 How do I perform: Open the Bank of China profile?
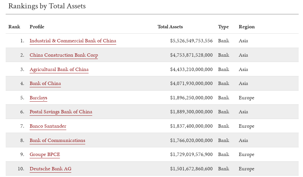pos(45,83)
